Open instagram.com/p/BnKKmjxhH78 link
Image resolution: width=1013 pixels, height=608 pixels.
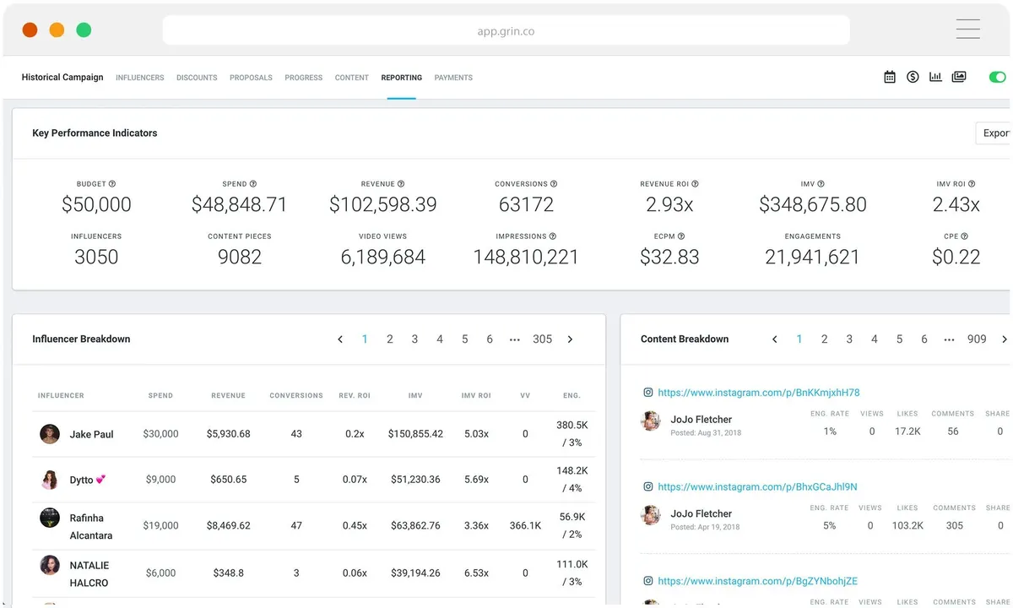(x=759, y=393)
